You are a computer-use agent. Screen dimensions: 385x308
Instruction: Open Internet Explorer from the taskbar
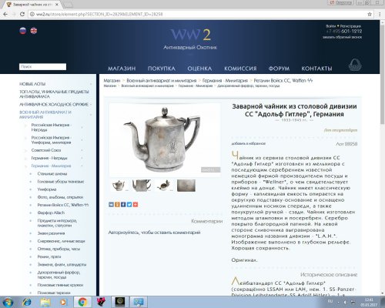coord(26,302)
